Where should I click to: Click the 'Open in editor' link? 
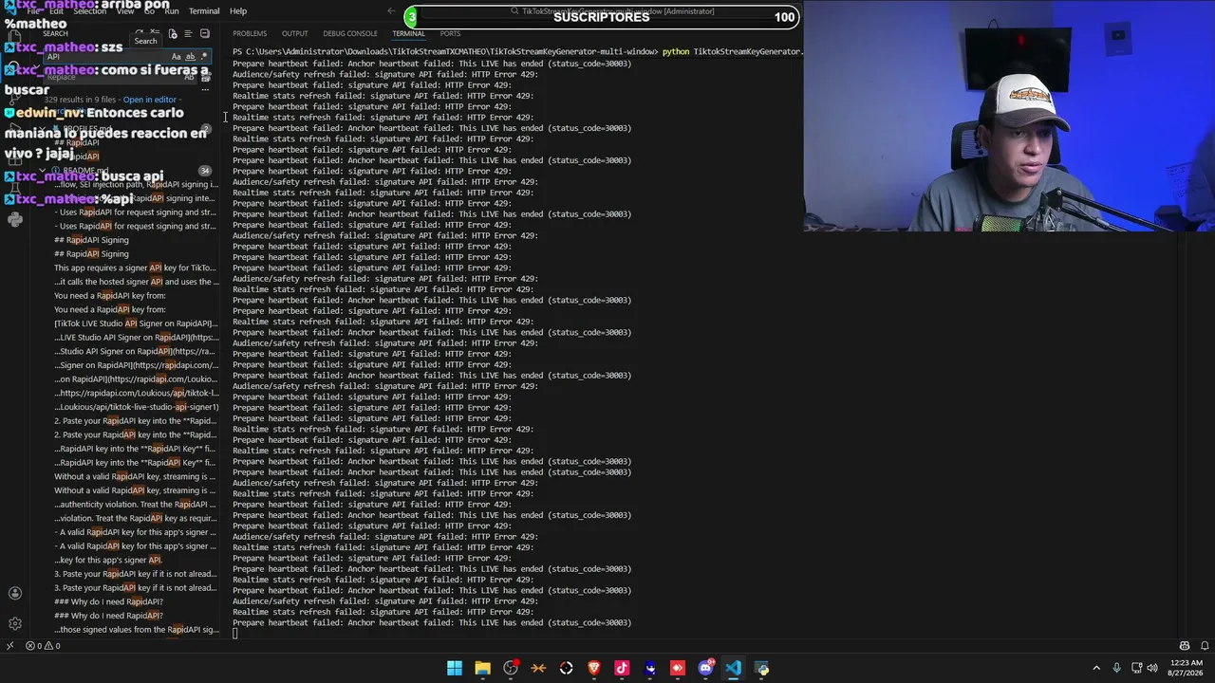[150, 100]
